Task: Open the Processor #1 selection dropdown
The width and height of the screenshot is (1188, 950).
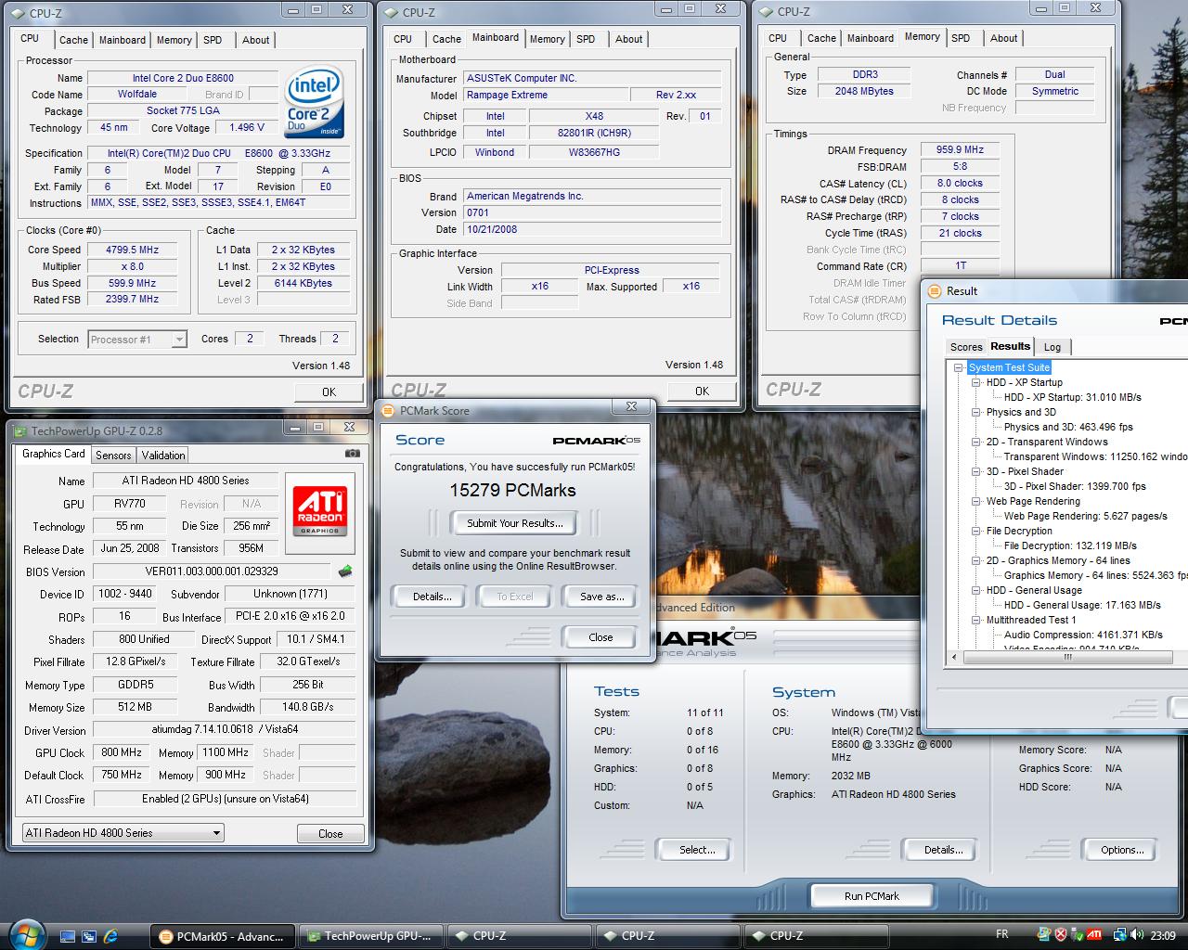Action: point(179,340)
